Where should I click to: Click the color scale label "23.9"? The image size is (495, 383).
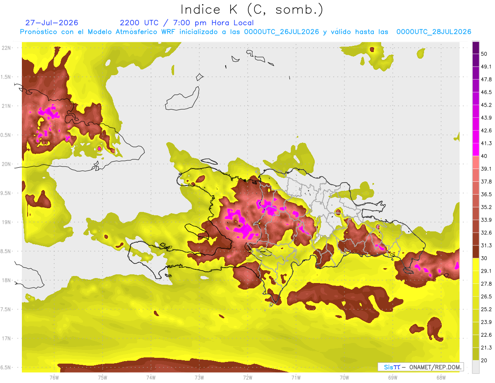tap(486, 322)
